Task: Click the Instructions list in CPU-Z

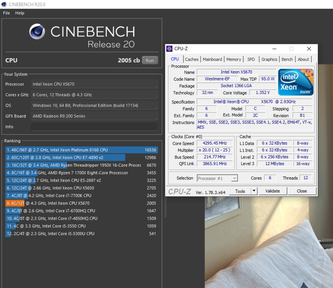Action: pos(255,124)
